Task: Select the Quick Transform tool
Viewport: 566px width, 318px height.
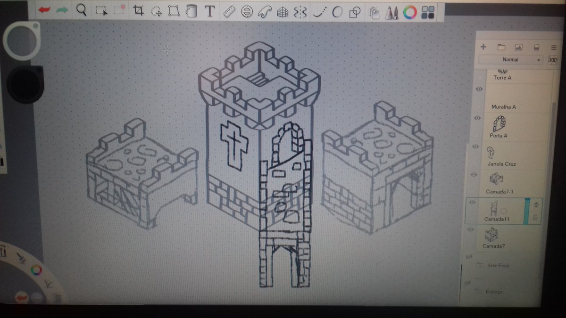Action: coord(157,11)
